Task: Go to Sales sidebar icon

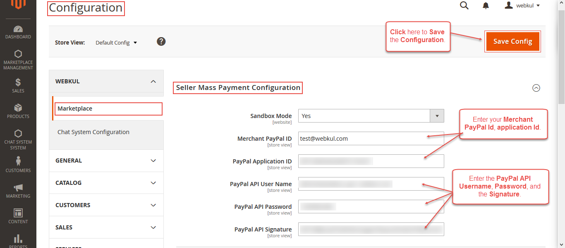Action: [18, 85]
